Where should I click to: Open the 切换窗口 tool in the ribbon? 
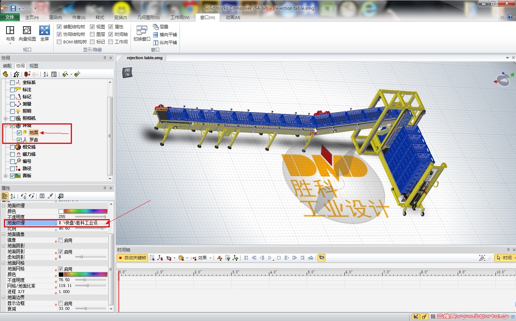[141, 34]
